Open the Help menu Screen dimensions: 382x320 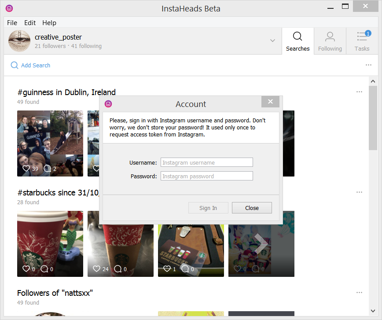tap(49, 22)
